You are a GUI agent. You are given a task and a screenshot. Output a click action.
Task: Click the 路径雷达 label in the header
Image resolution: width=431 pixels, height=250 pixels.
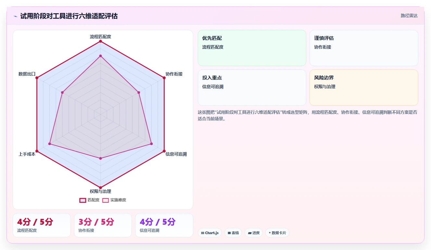[x=409, y=16]
